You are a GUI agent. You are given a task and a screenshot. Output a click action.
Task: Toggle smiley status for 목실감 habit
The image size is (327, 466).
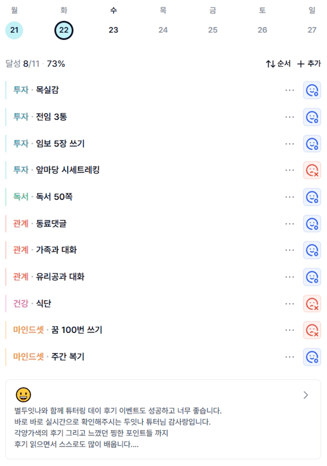[x=312, y=90]
